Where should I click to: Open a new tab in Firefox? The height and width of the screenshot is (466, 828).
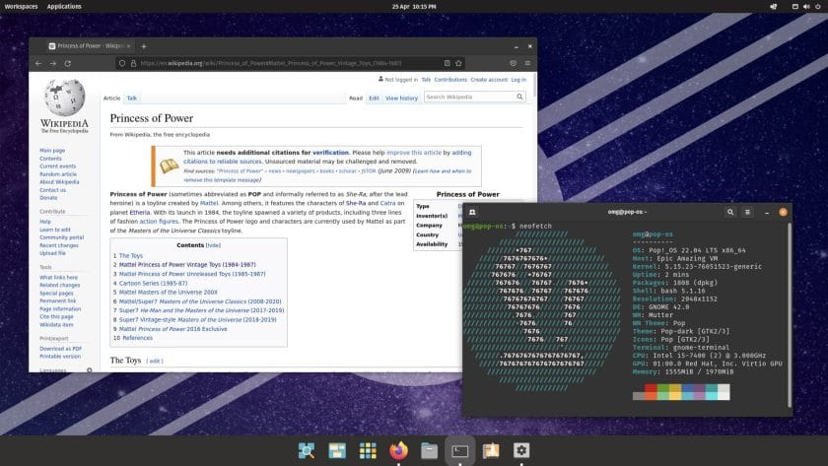point(144,46)
